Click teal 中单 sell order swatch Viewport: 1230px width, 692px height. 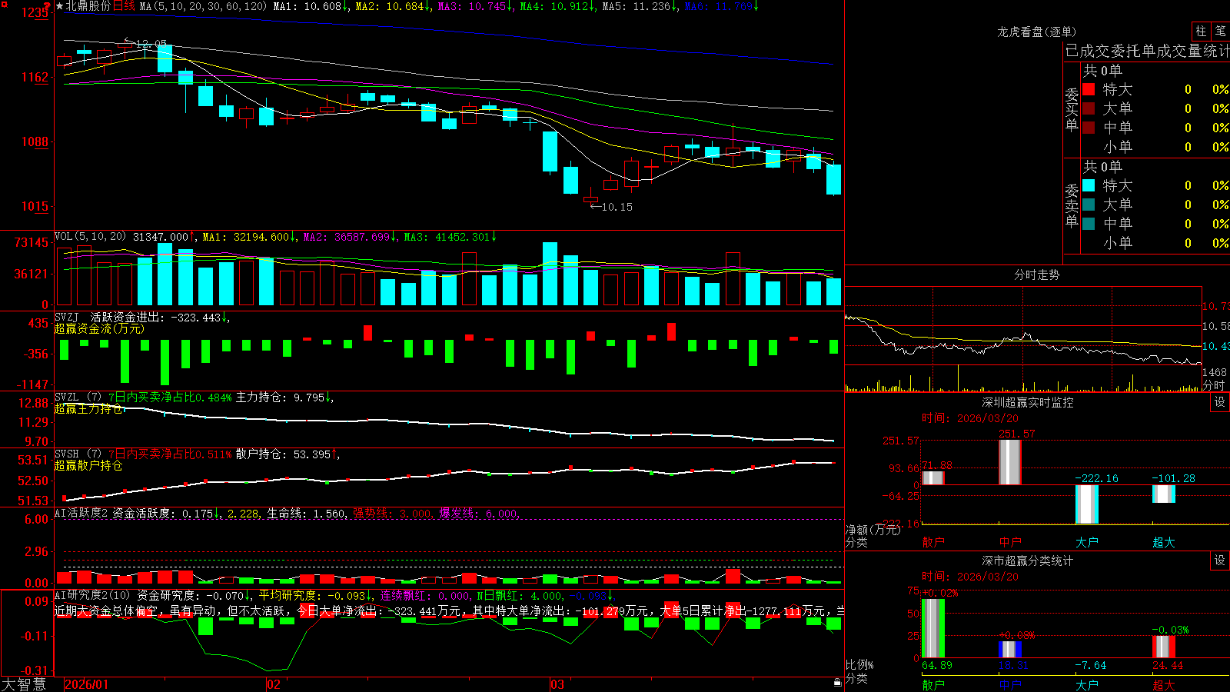[1089, 224]
